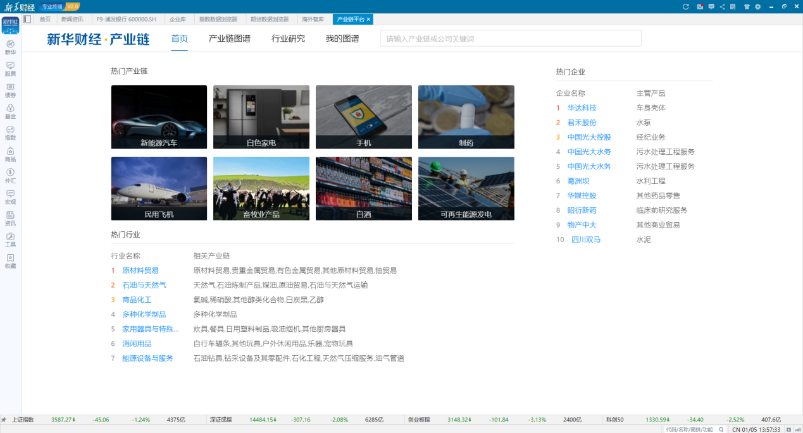Open the 债券 (Bonds) sidebar icon
This screenshot has height=433, width=803.
[10, 89]
